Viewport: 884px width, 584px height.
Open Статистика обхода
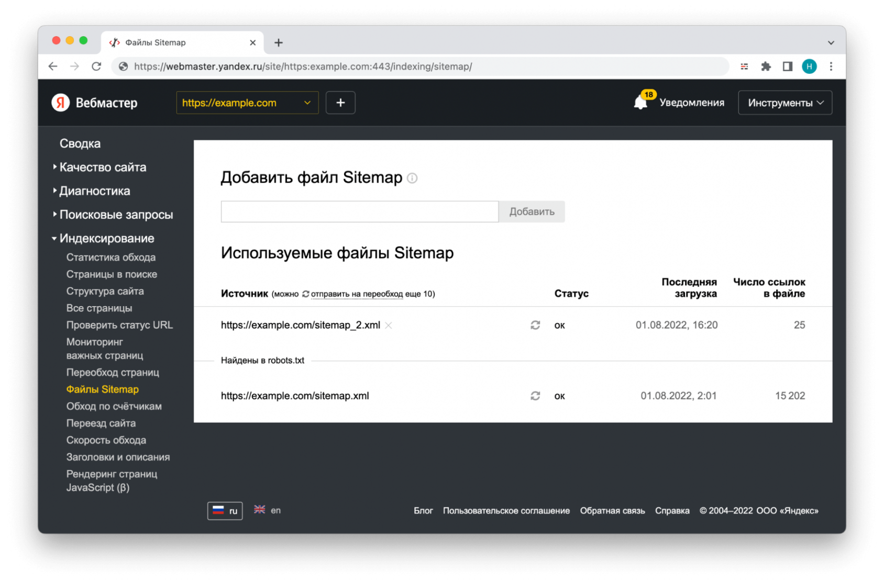[111, 257]
